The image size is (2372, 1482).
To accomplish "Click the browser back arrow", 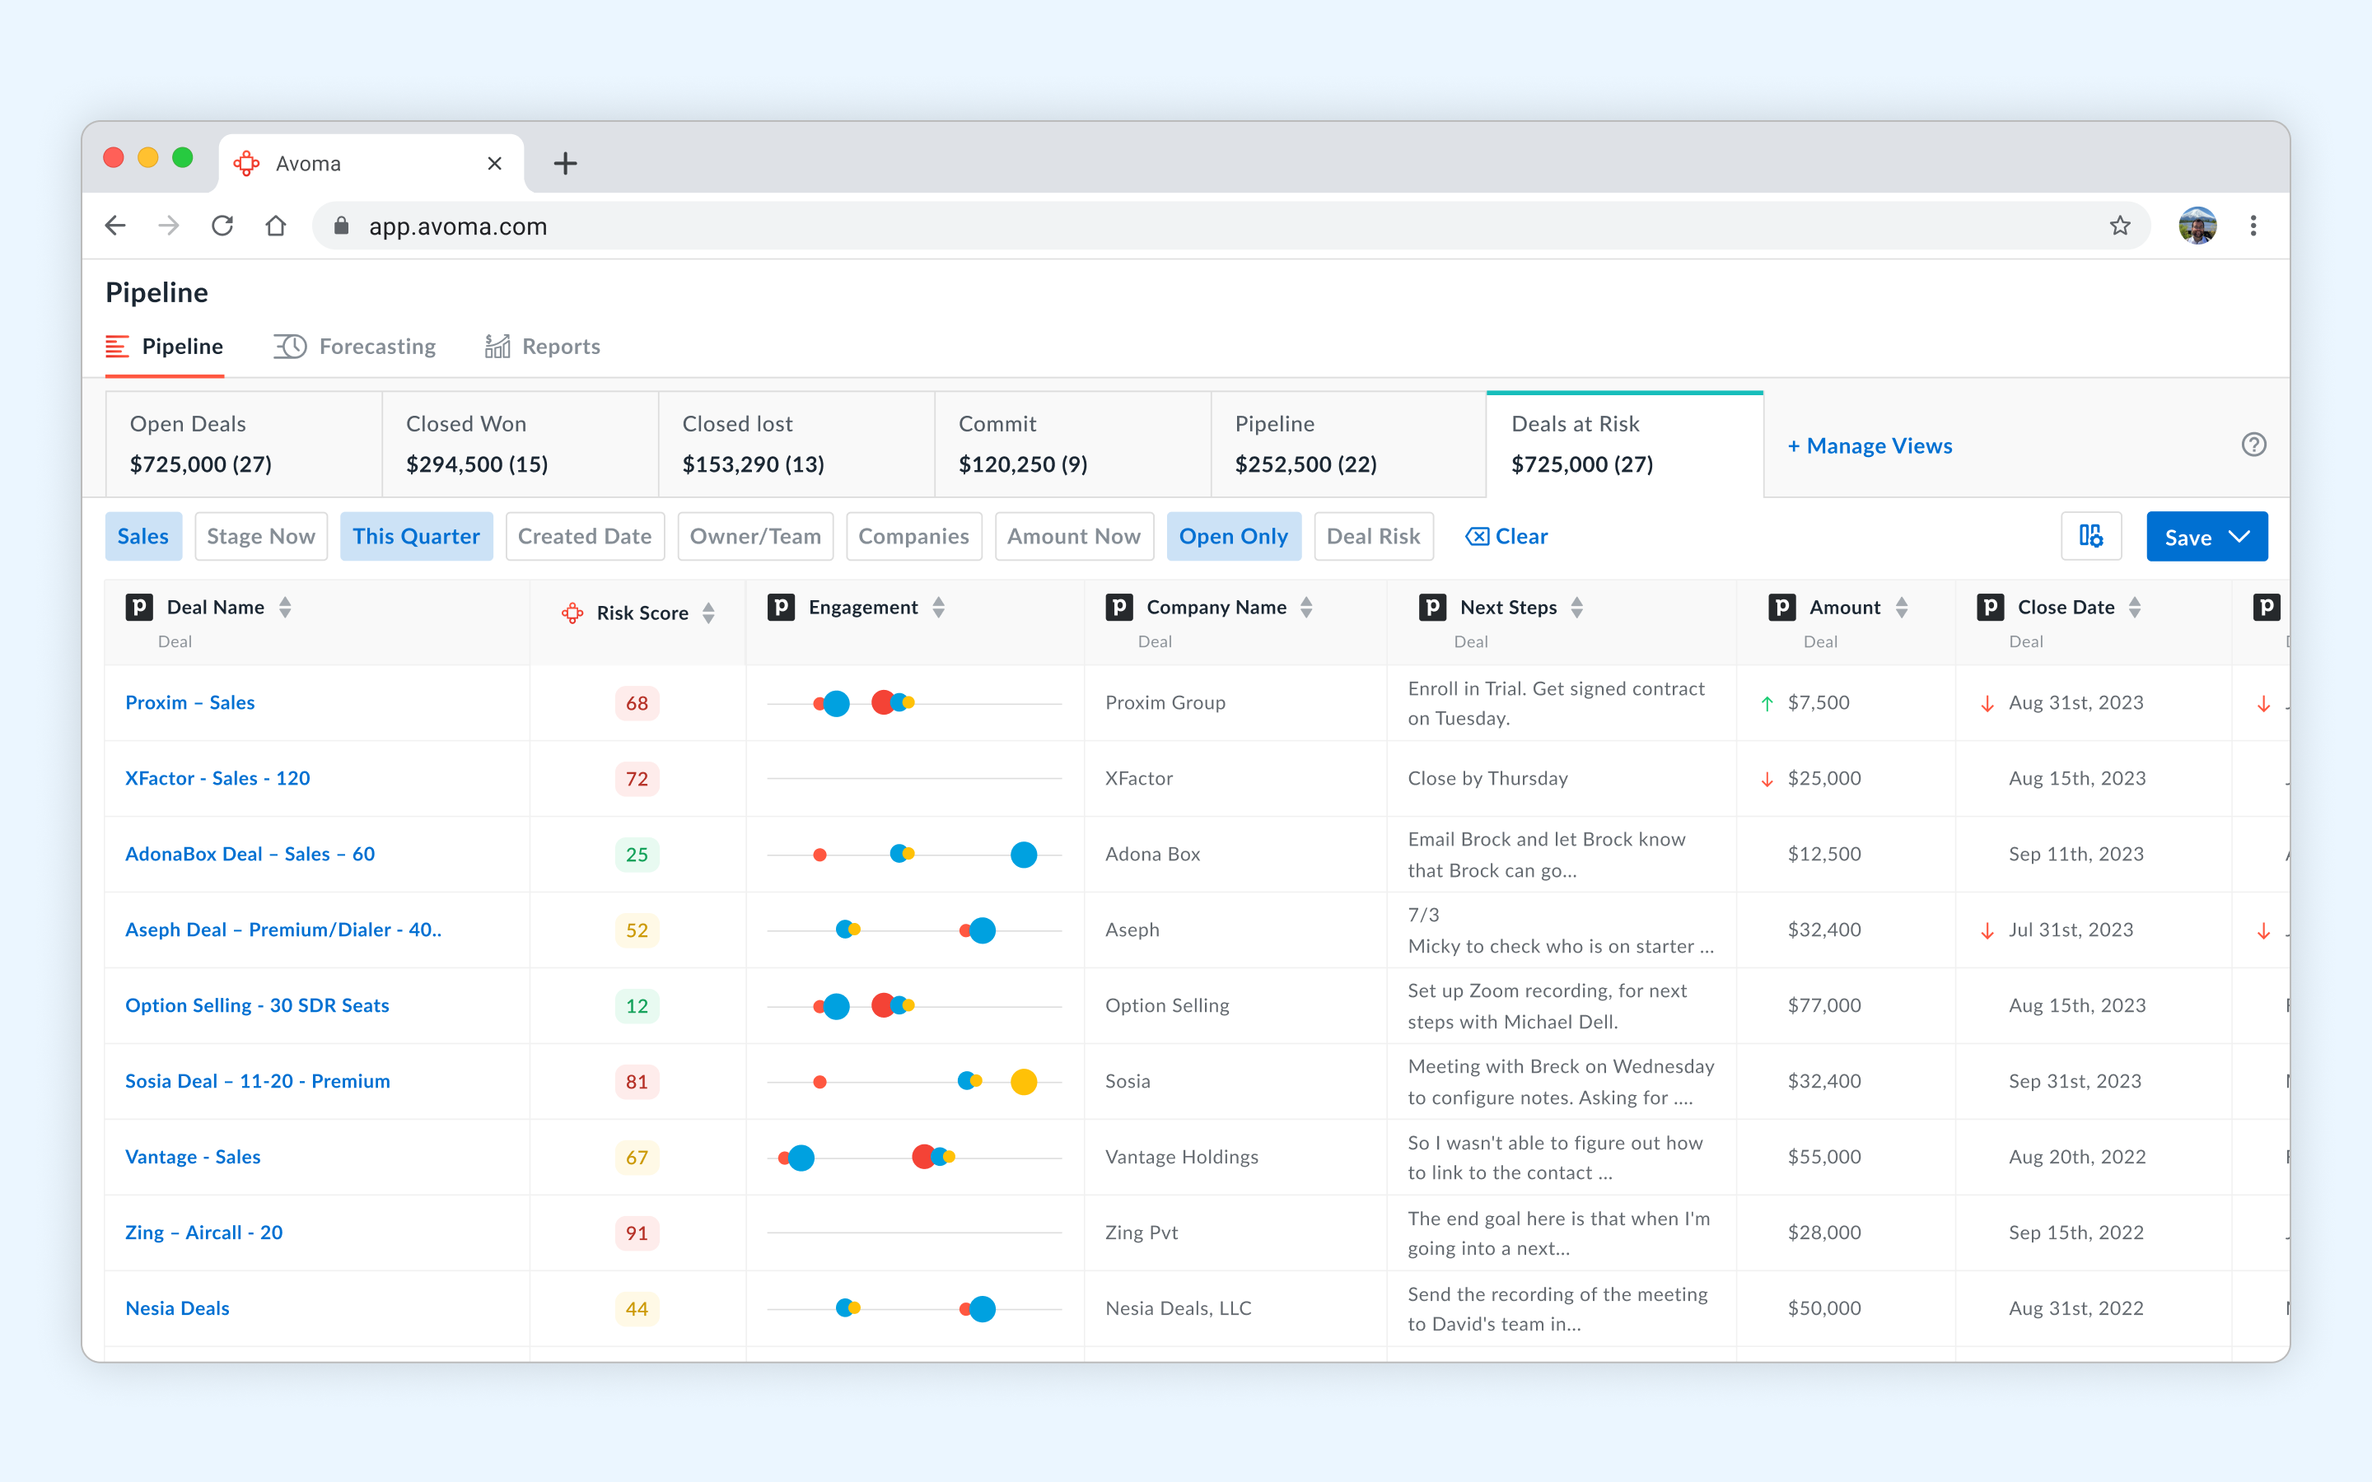I will tap(115, 226).
